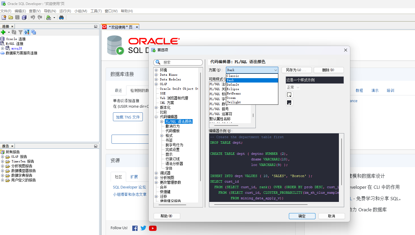Expand Data Miner preferences node
415x235 pixels.
coord(156,75)
